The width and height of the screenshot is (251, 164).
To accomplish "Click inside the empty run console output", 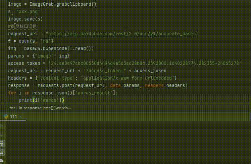I will [128, 142].
